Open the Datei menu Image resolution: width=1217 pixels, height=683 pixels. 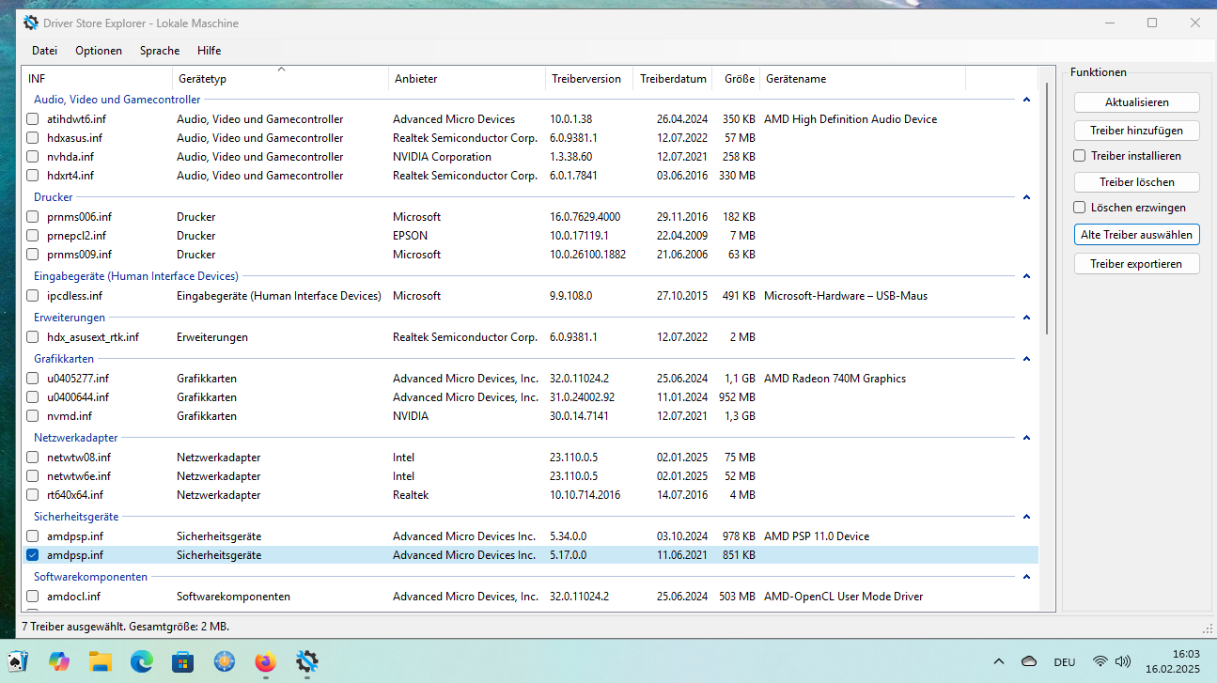point(44,51)
